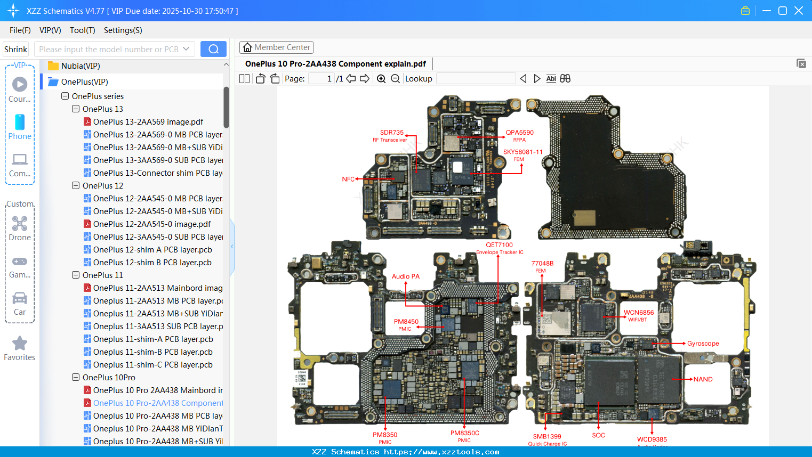The height and width of the screenshot is (457, 812).
Task: Collapse the OnePlus 11 tree node
Action: (75, 275)
